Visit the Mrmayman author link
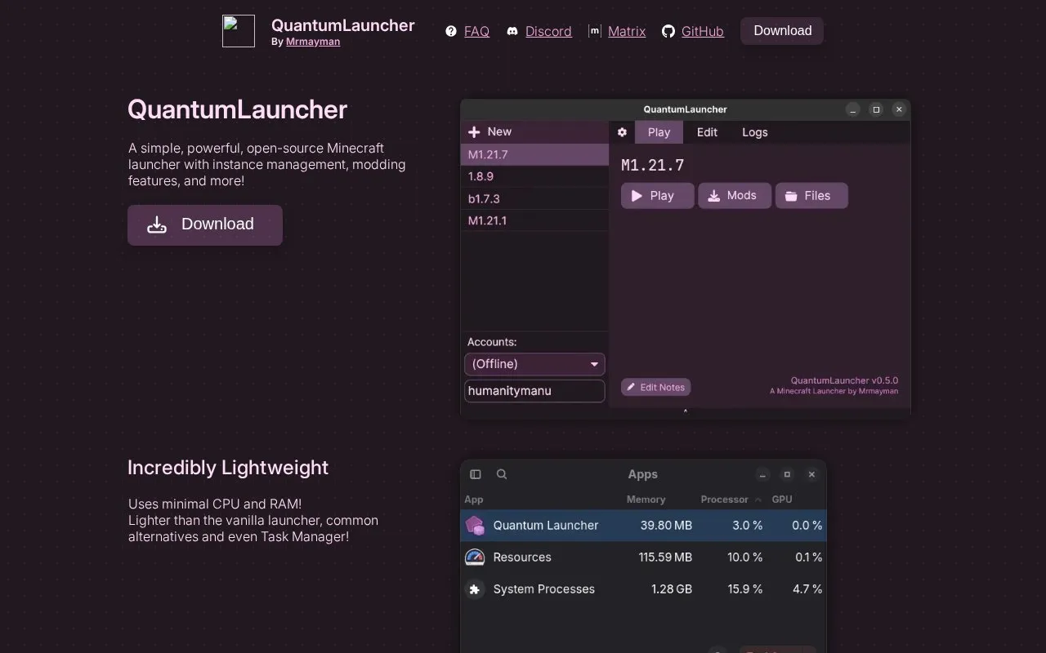Screen dimensions: 1046x653 [x=313, y=42]
